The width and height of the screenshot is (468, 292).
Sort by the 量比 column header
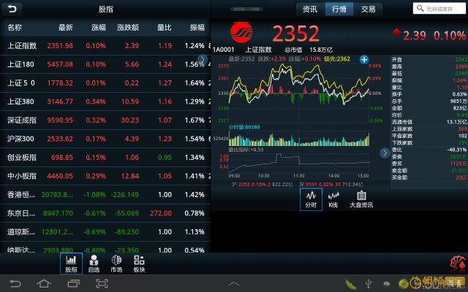pos(164,28)
